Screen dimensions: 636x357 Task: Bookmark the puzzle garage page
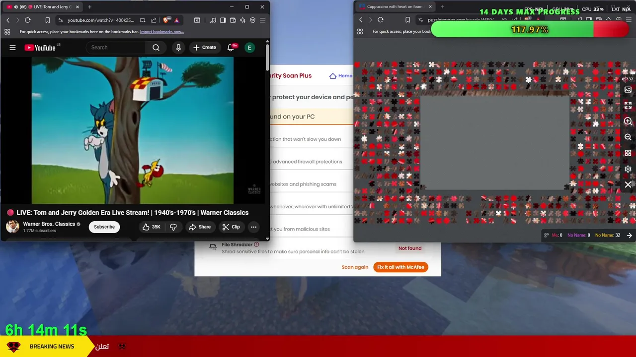pos(407,20)
